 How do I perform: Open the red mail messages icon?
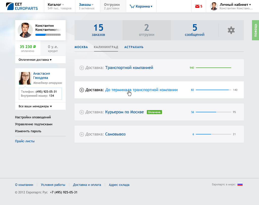[x=197, y=7]
